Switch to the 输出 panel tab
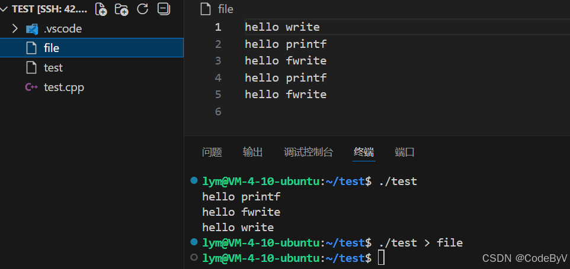Image resolution: width=570 pixels, height=269 pixels. [x=252, y=152]
